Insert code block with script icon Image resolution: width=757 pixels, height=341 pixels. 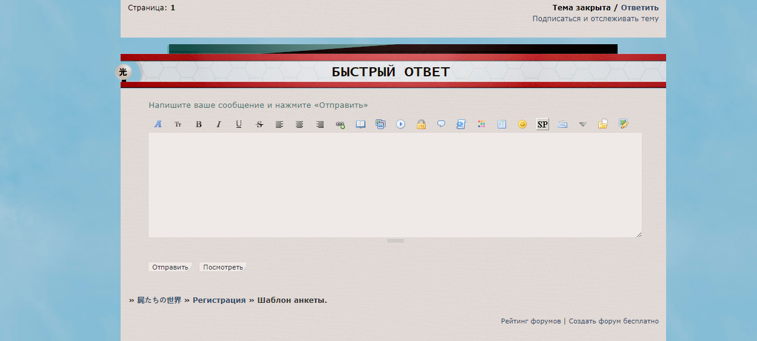click(461, 124)
